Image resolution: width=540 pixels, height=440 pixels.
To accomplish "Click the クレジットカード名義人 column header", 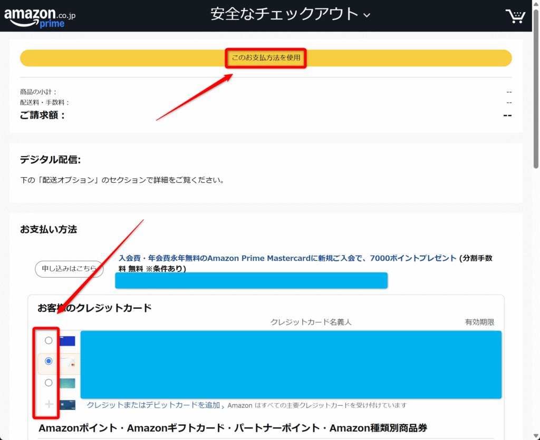I will point(311,322).
